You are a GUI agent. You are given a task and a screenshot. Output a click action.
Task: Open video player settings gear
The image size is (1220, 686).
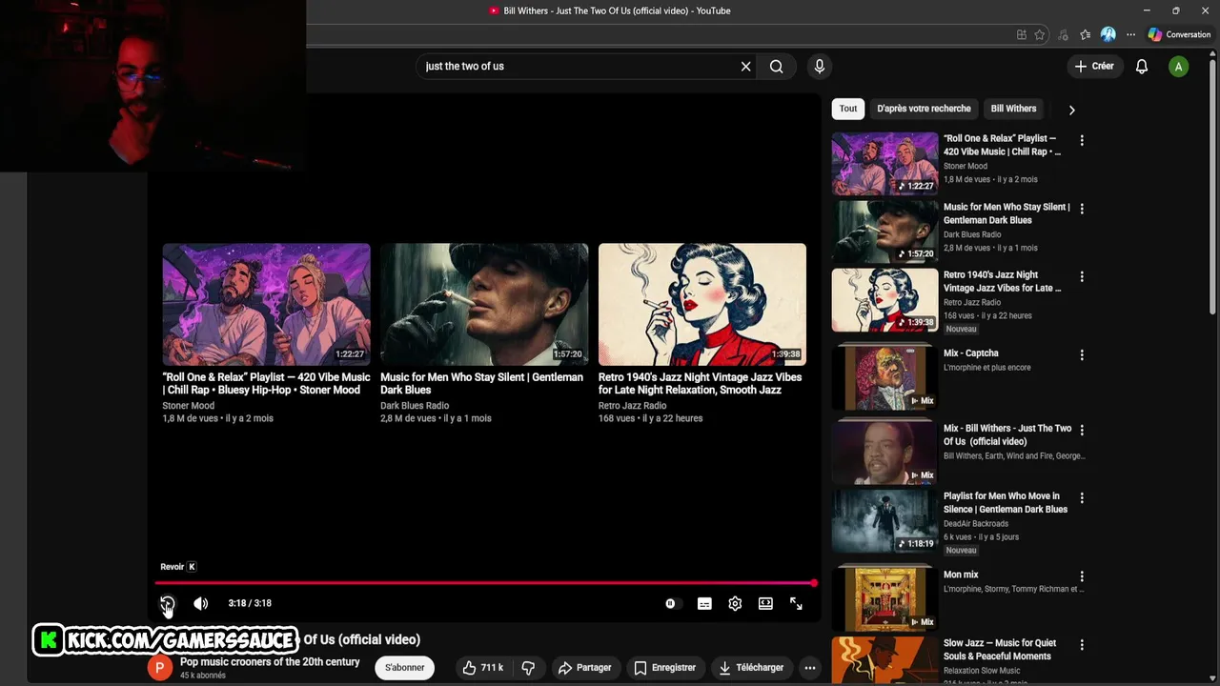pyautogui.click(x=735, y=603)
